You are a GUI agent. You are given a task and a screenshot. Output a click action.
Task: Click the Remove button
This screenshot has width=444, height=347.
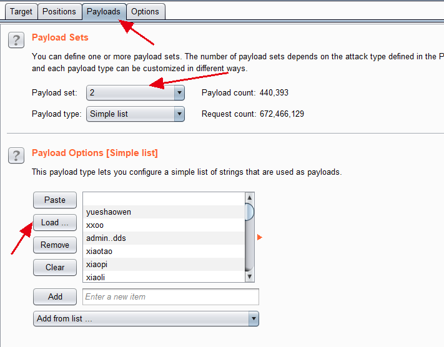(55, 245)
